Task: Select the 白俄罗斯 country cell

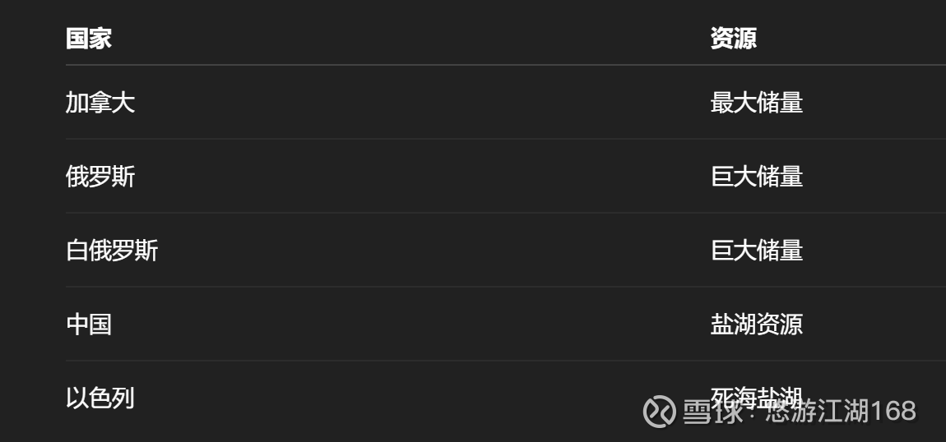Action: tap(112, 251)
